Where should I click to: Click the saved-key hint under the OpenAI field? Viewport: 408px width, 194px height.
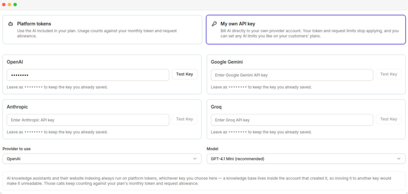[x=57, y=87]
